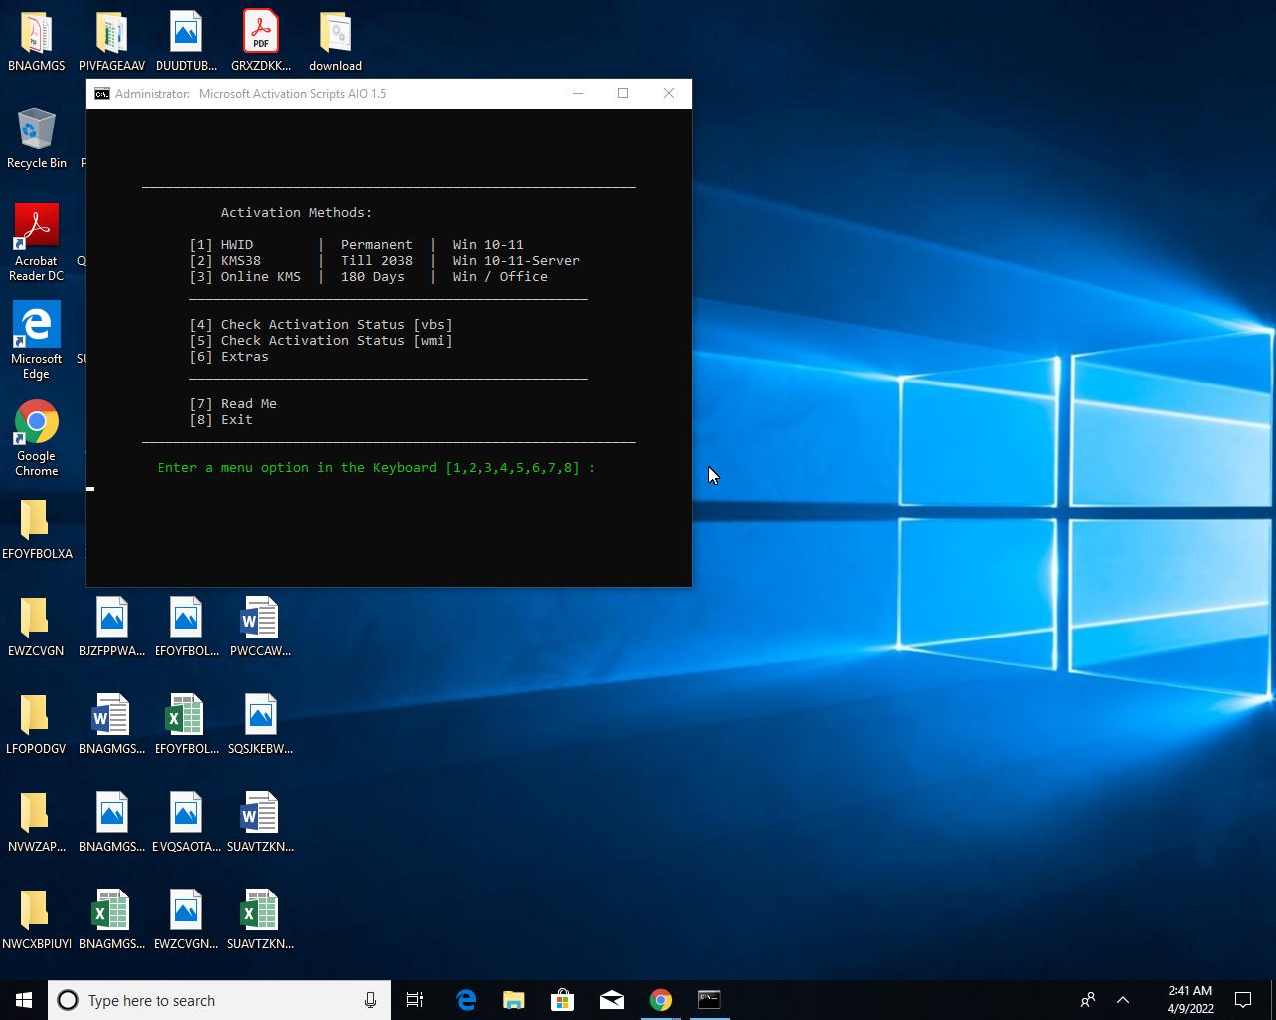The image size is (1276, 1020).
Task: Select the SUAVTZKN Excel spreadsheet icon
Action: 260,919
